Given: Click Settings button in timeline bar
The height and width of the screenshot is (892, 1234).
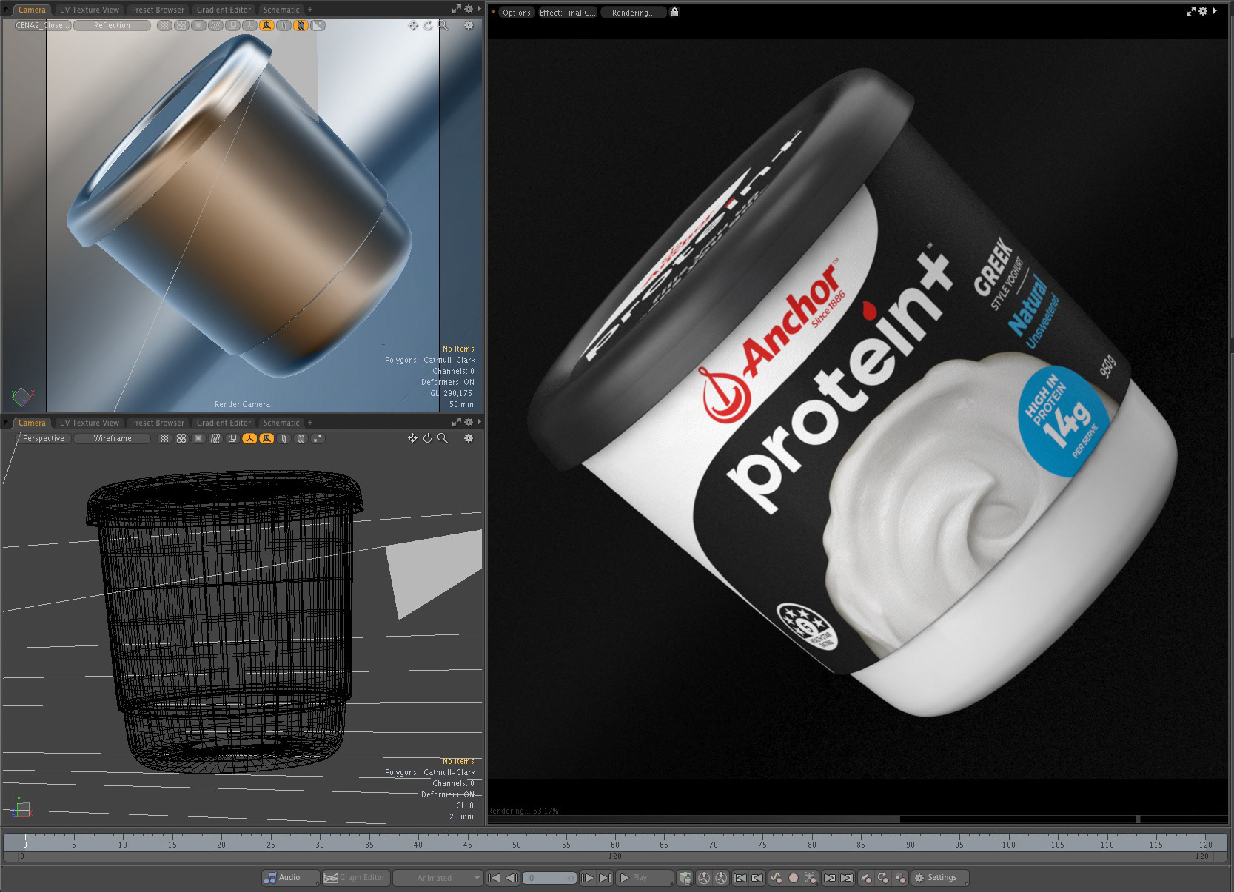Looking at the screenshot, I should click(940, 878).
